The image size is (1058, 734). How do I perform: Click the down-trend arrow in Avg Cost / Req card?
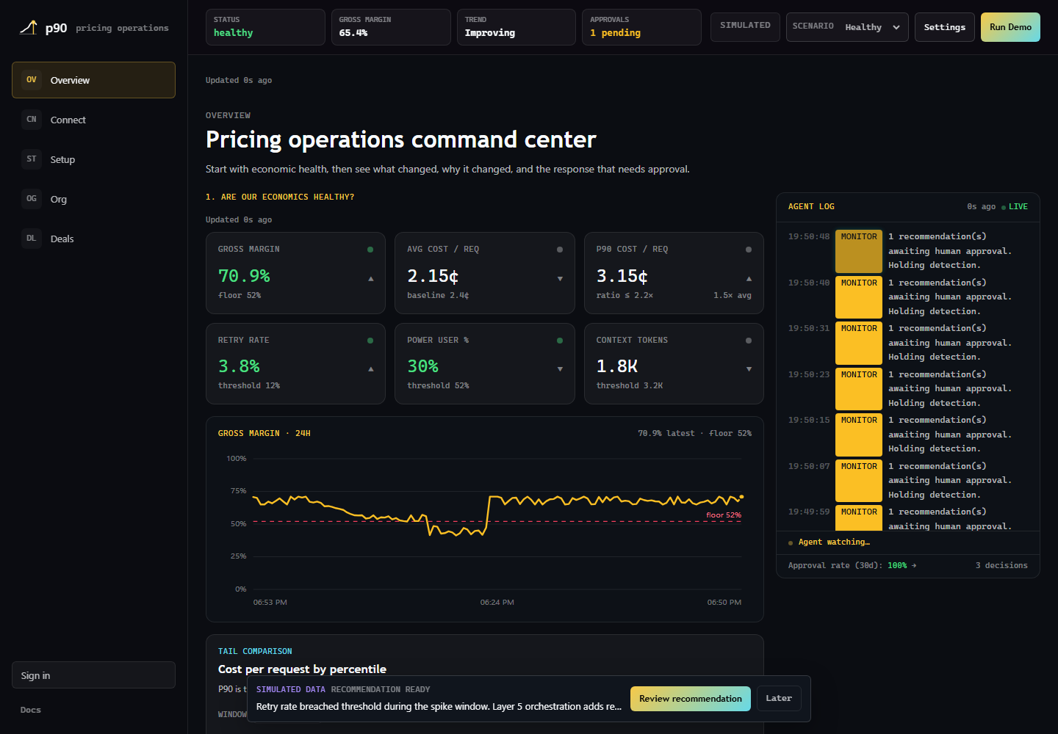[x=560, y=279]
